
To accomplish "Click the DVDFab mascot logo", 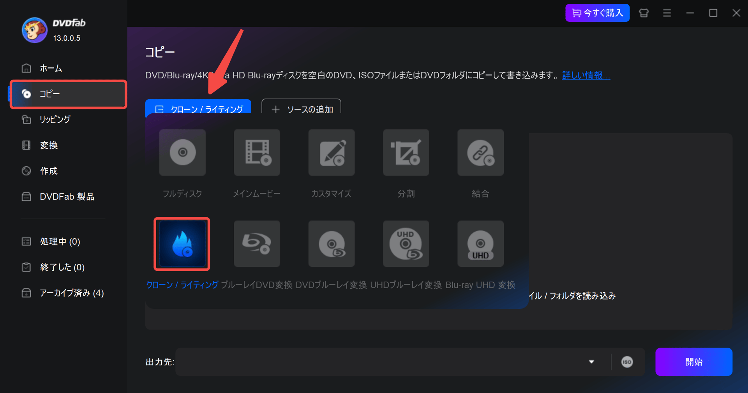I will pyautogui.click(x=35, y=30).
